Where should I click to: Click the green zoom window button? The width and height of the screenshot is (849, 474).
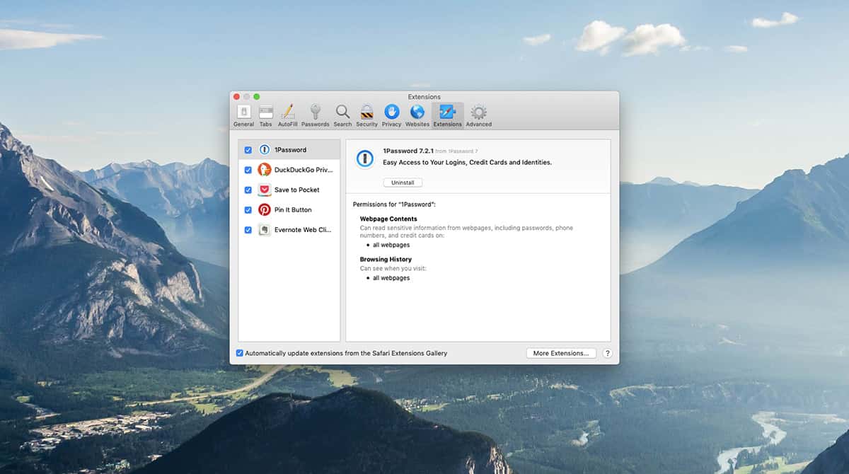257,96
